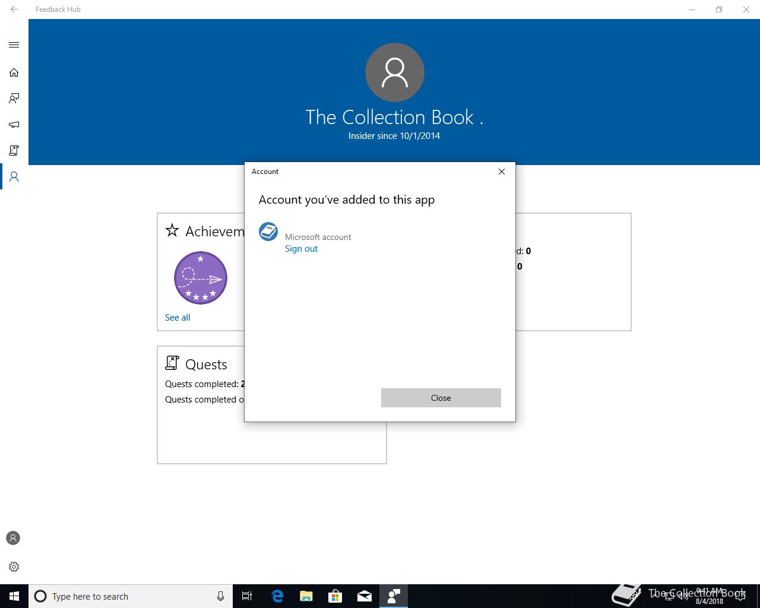Click the Microsoft account book icon
Viewport: 760px width, 608px height.
(268, 232)
